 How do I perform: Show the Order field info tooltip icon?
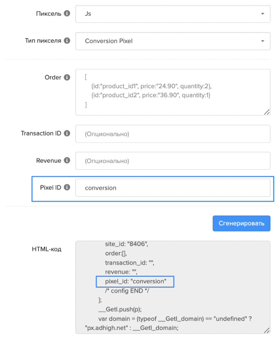67,77
